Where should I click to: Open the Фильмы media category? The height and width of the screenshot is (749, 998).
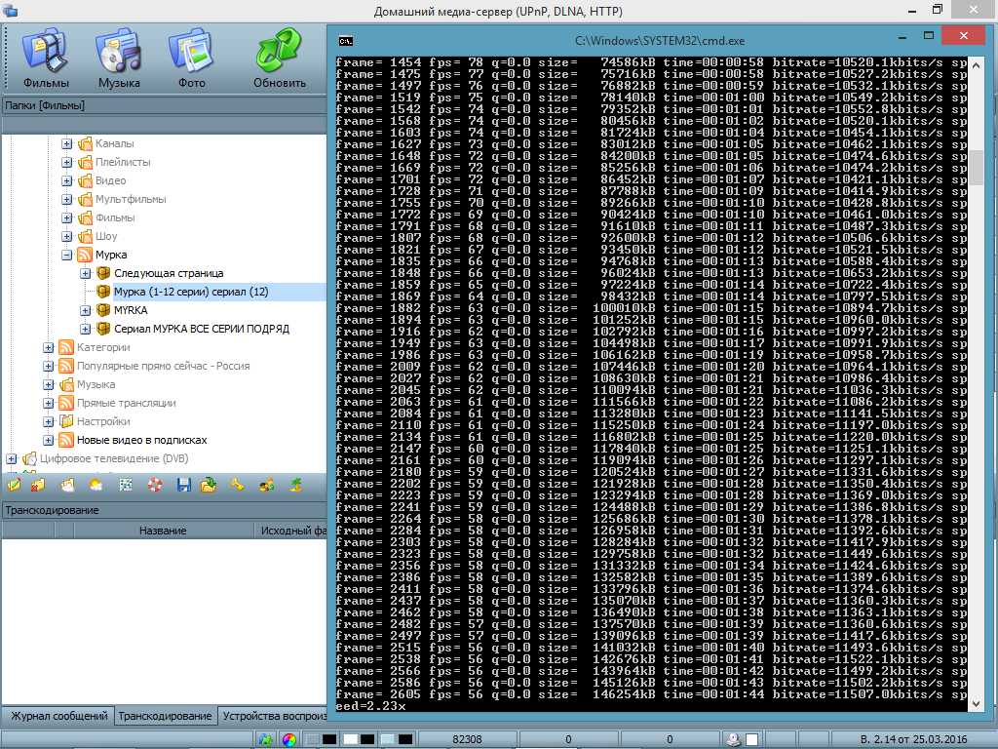(x=46, y=59)
